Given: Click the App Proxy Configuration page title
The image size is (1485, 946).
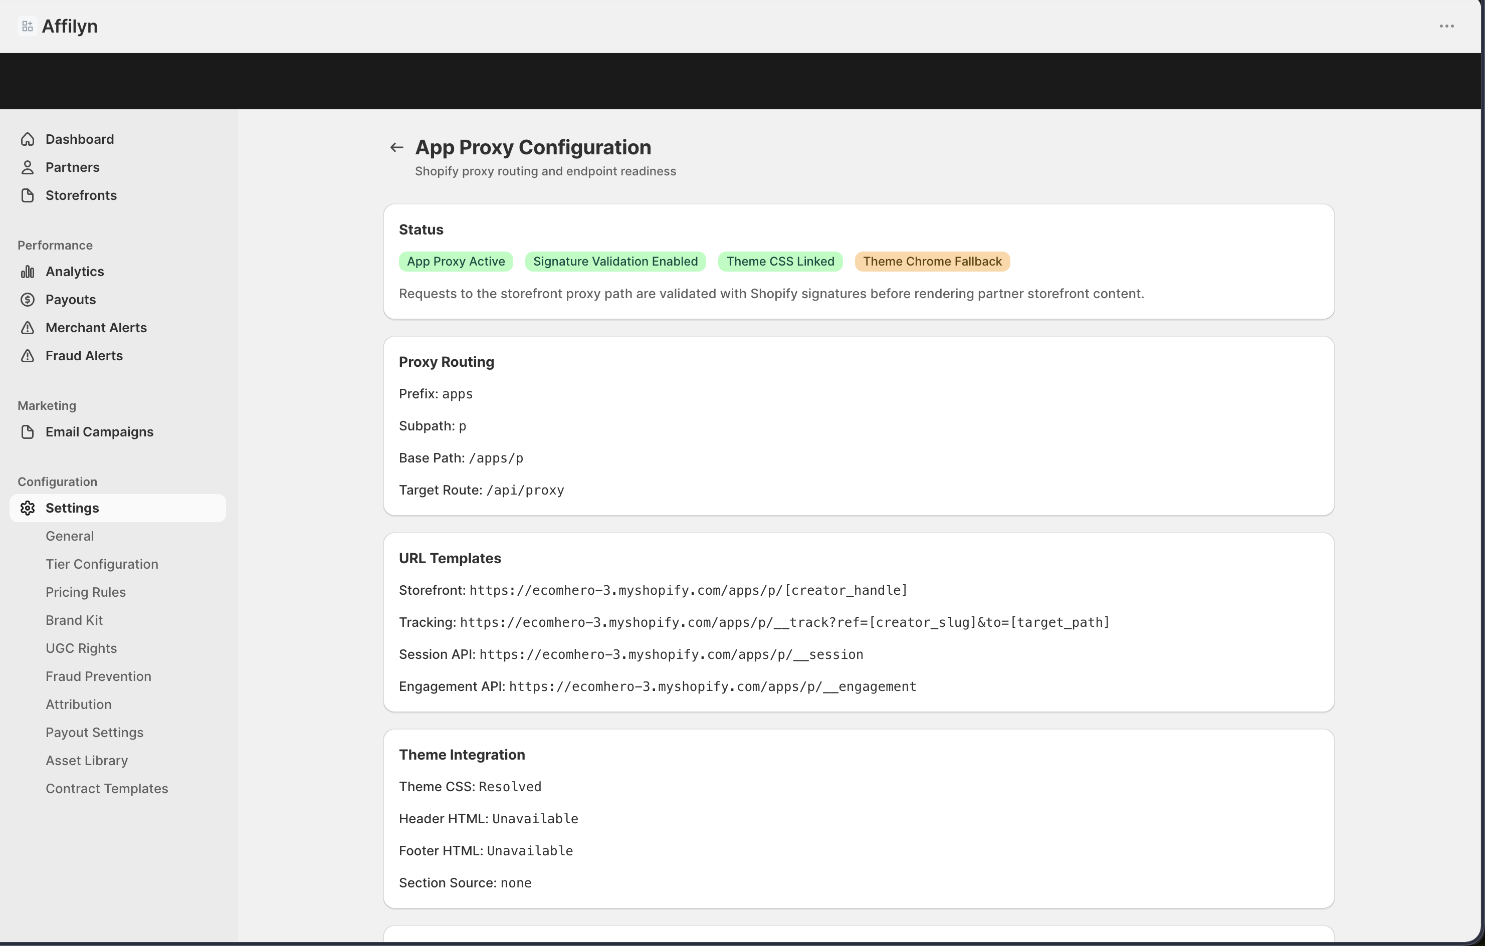Looking at the screenshot, I should point(533,147).
